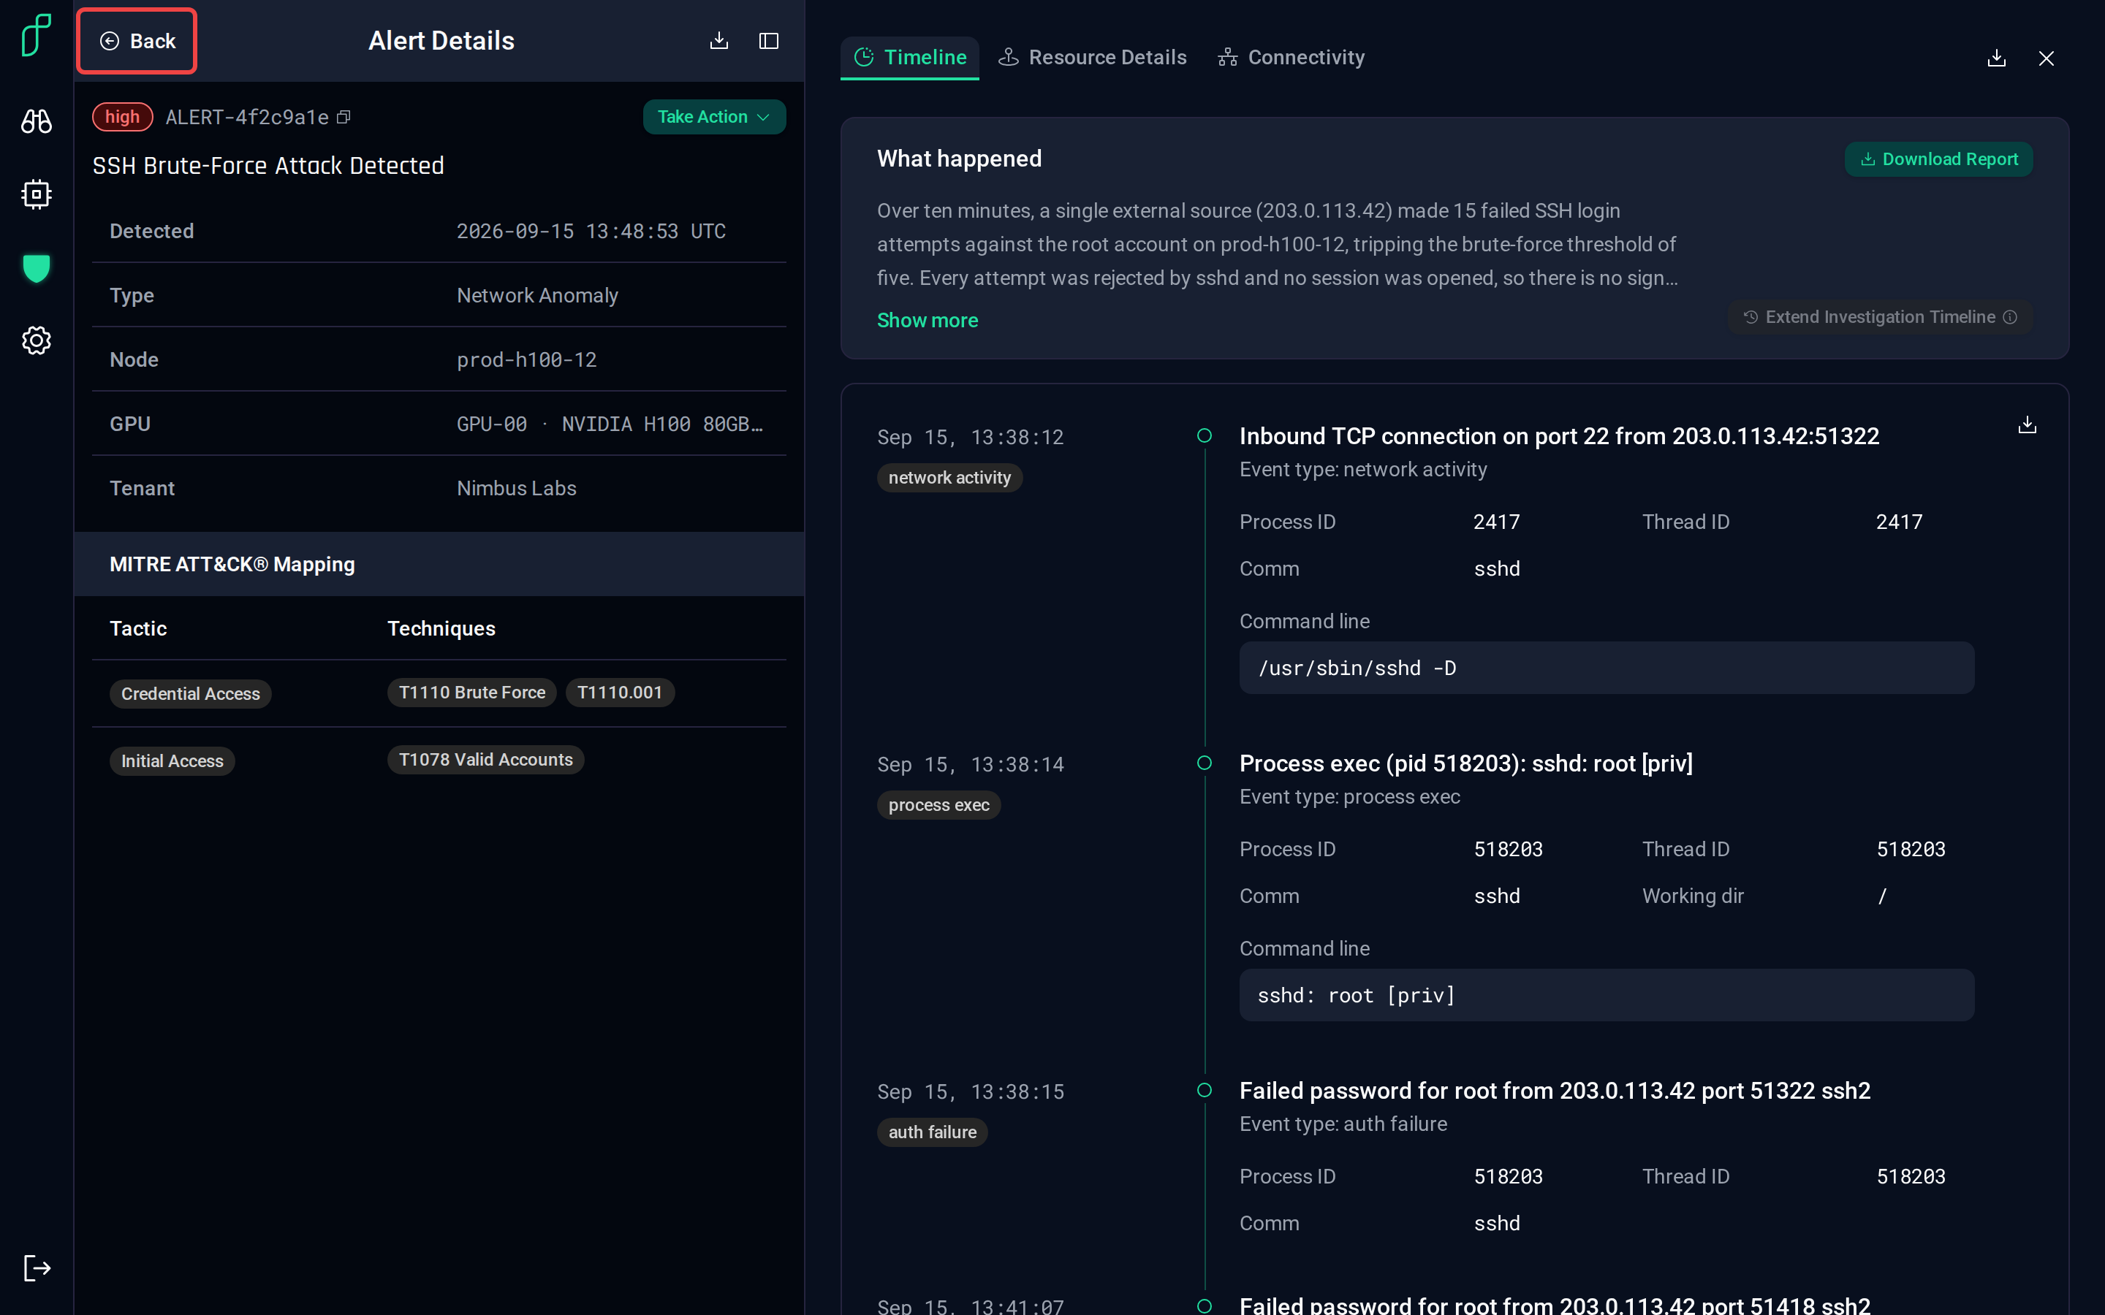Screen dimensions: 2105x1315
Task: Click the info icon on Extend Investigation Timeline
Action: pyautogui.click(x=2010, y=318)
